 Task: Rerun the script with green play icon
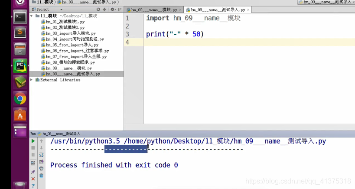[33, 141]
